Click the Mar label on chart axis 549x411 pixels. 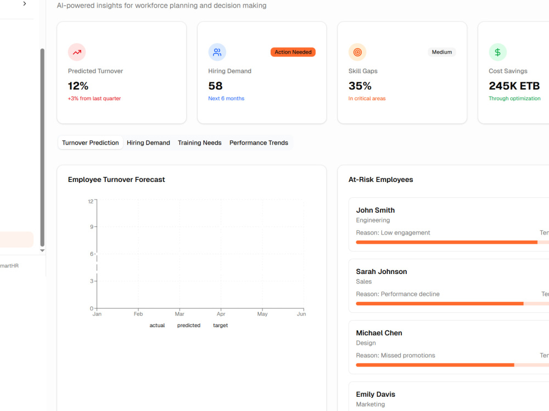[x=180, y=314]
